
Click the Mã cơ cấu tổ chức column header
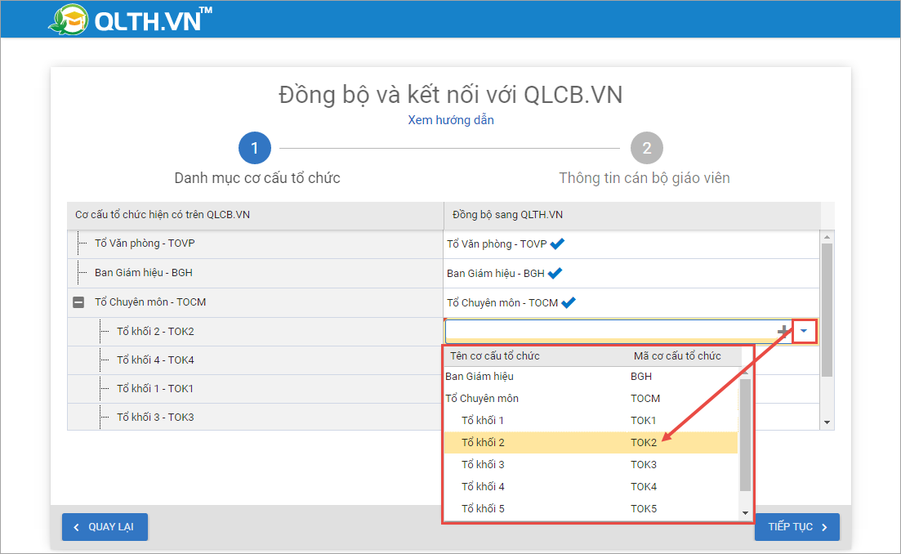(677, 356)
